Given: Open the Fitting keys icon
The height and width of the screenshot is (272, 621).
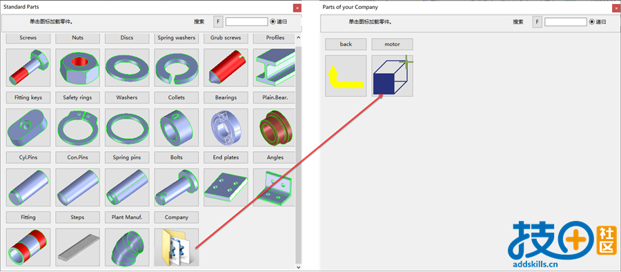Looking at the screenshot, I should coord(28,127).
